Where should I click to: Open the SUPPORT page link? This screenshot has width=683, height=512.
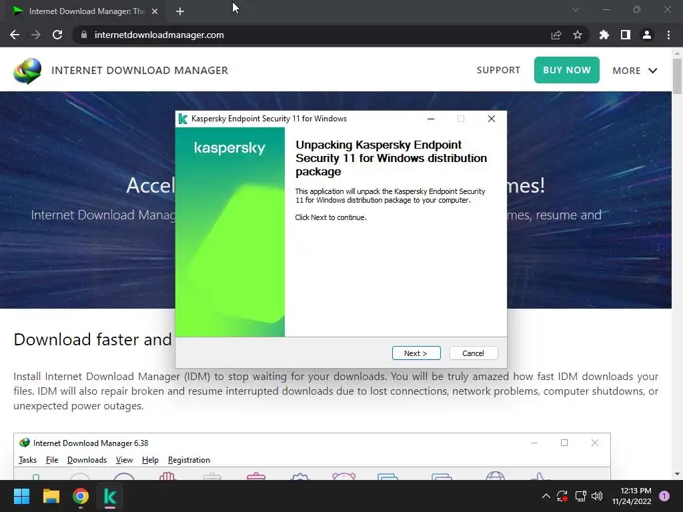click(x=498, y=70)
